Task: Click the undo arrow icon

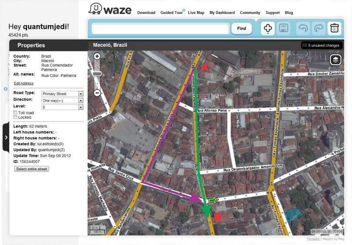Action: tap(303, 28)
